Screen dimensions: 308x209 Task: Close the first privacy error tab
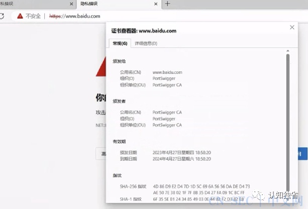click(x=71, y=4)
